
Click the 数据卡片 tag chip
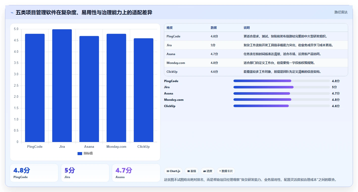coord(226,171)
